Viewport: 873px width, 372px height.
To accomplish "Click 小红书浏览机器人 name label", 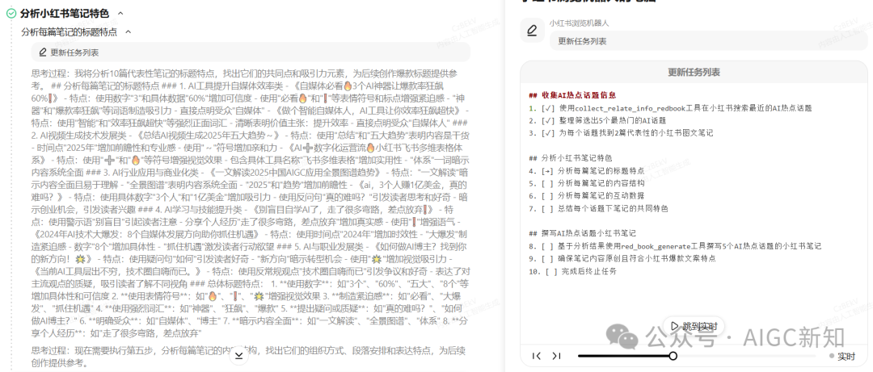I will point(579,23).
